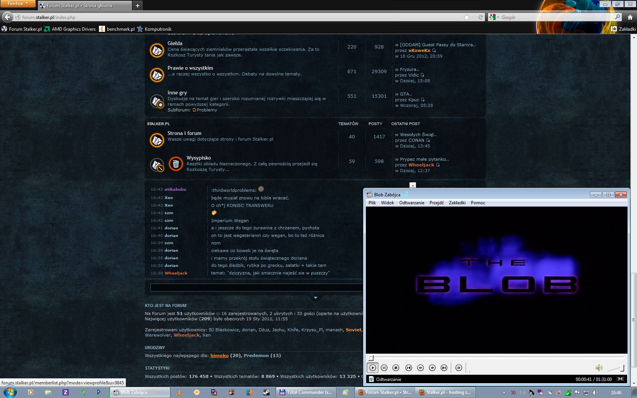Click the video seek bar in the player
This screenshot has width=637, height=398.
[x=497, y=357]
